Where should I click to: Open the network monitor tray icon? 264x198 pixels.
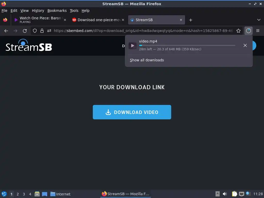[241, 194]
